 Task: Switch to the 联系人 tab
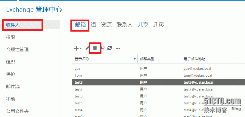[125, 25]
